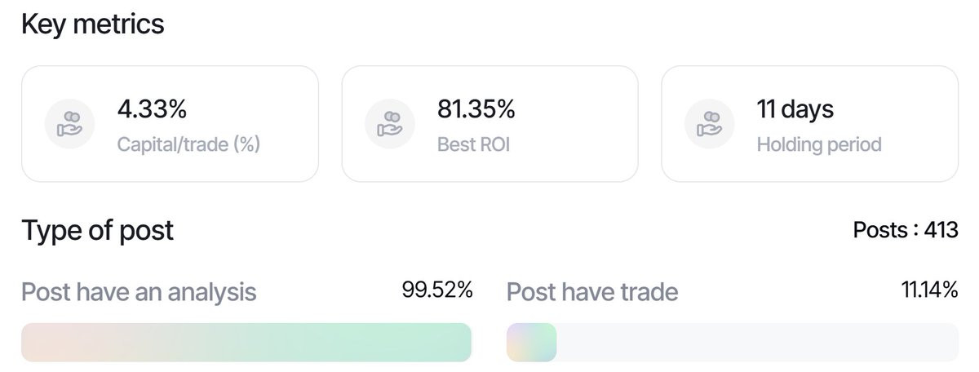Click the Holding period hand-coin icon
The height and width of the screenshot is (372, 979).
tap(710, 124)
